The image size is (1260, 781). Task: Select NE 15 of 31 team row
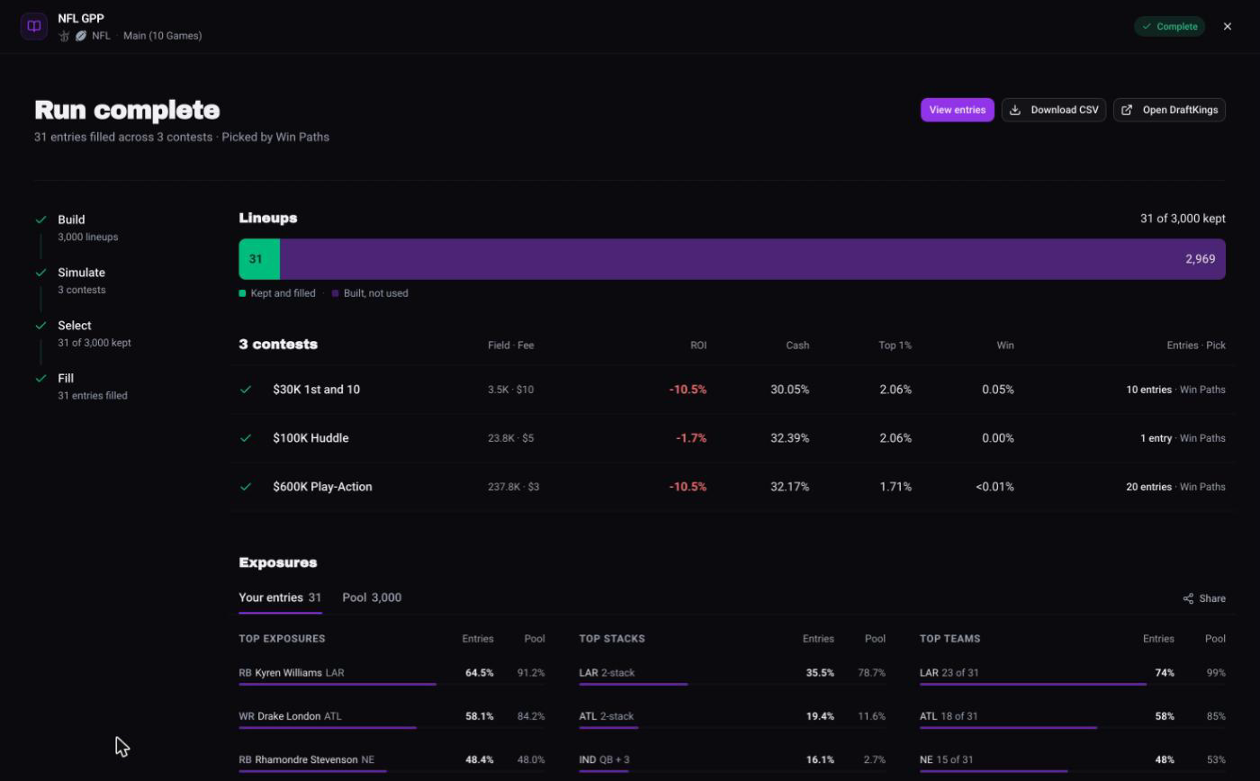tap(1073, 761)
